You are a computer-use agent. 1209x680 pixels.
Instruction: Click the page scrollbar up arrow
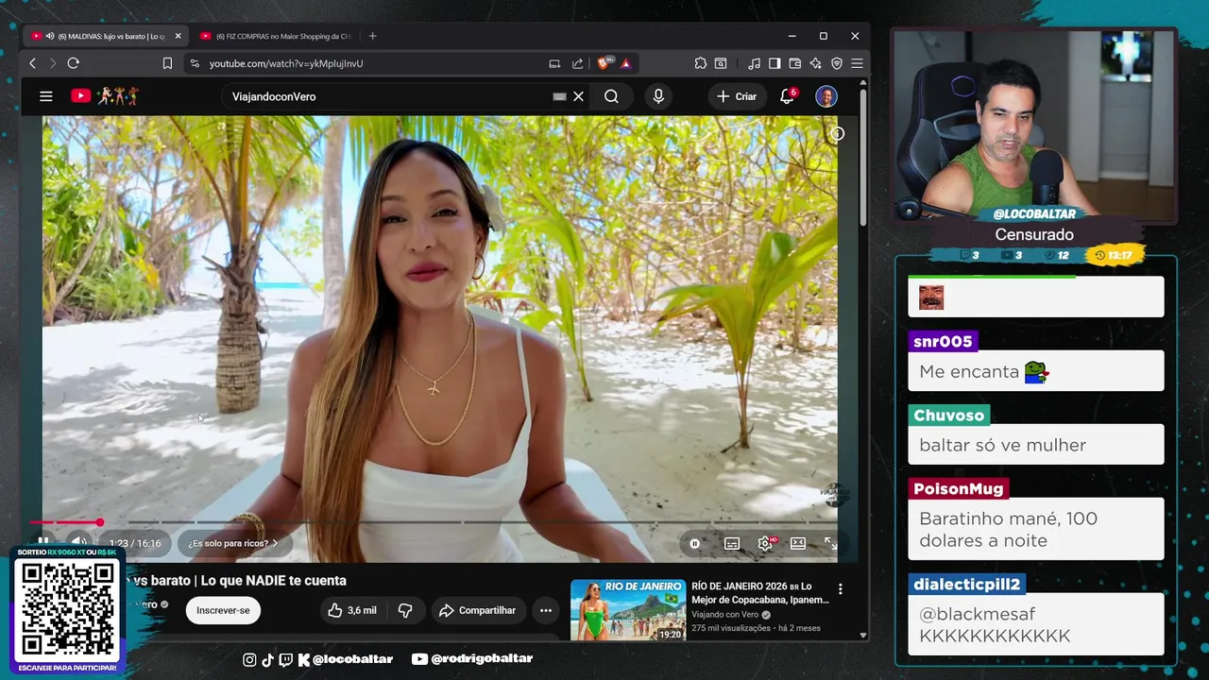click(x=863, y=84)
